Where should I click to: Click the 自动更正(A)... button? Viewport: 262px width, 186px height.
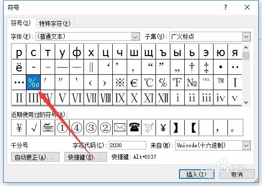pos(35,157)
